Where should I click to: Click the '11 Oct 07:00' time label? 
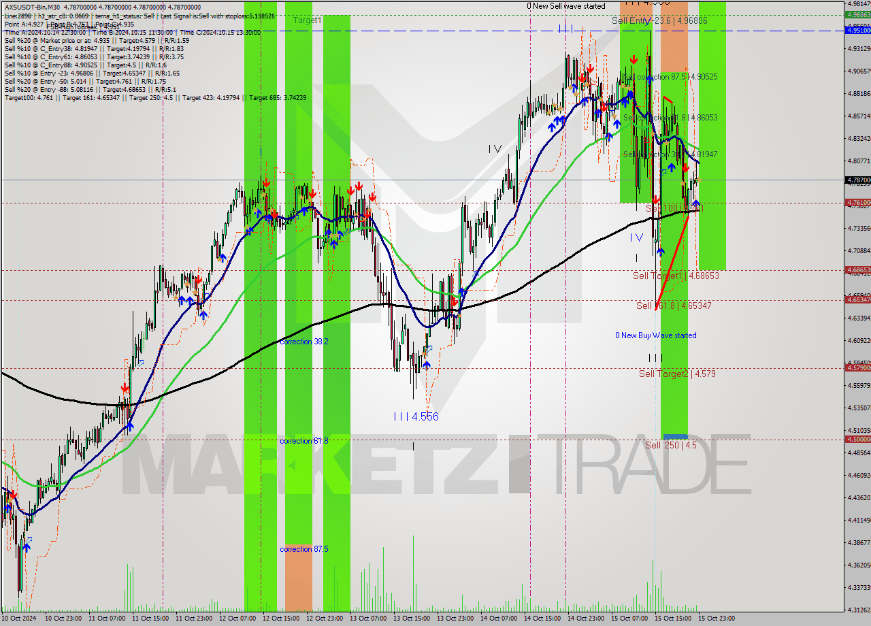[105, 619]
